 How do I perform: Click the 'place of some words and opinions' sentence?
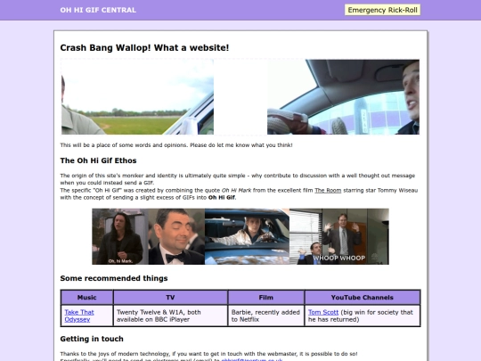[176, 145]
